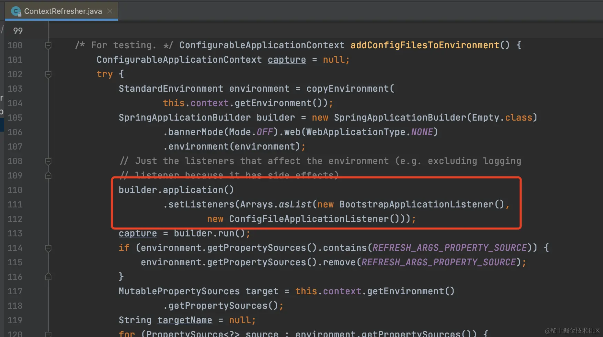Click the 'For testing.' comment on line 100
The image size is (603, 337).
click(x=124, y=45)
